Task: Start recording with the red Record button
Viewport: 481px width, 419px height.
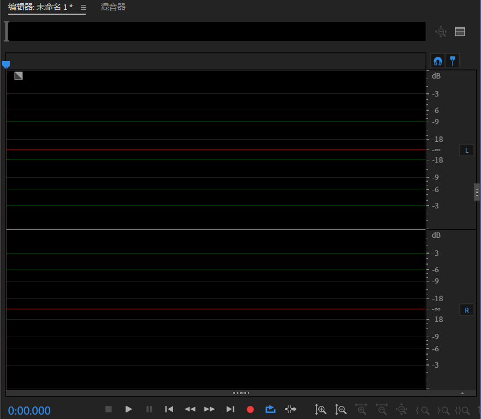Action: (x=250, y=410)
